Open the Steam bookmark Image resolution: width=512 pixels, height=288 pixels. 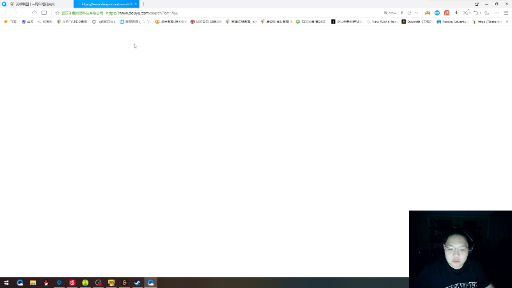417,22
